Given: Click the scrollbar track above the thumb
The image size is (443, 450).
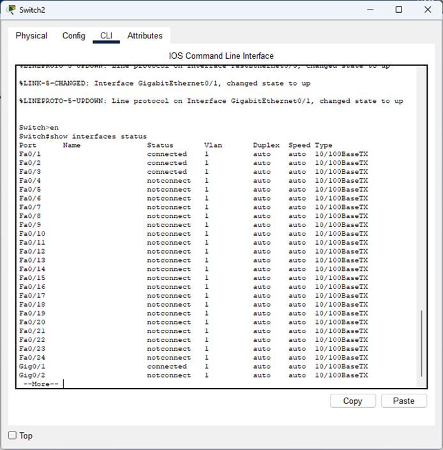Looking at the screenshot, I should point(421,192).
